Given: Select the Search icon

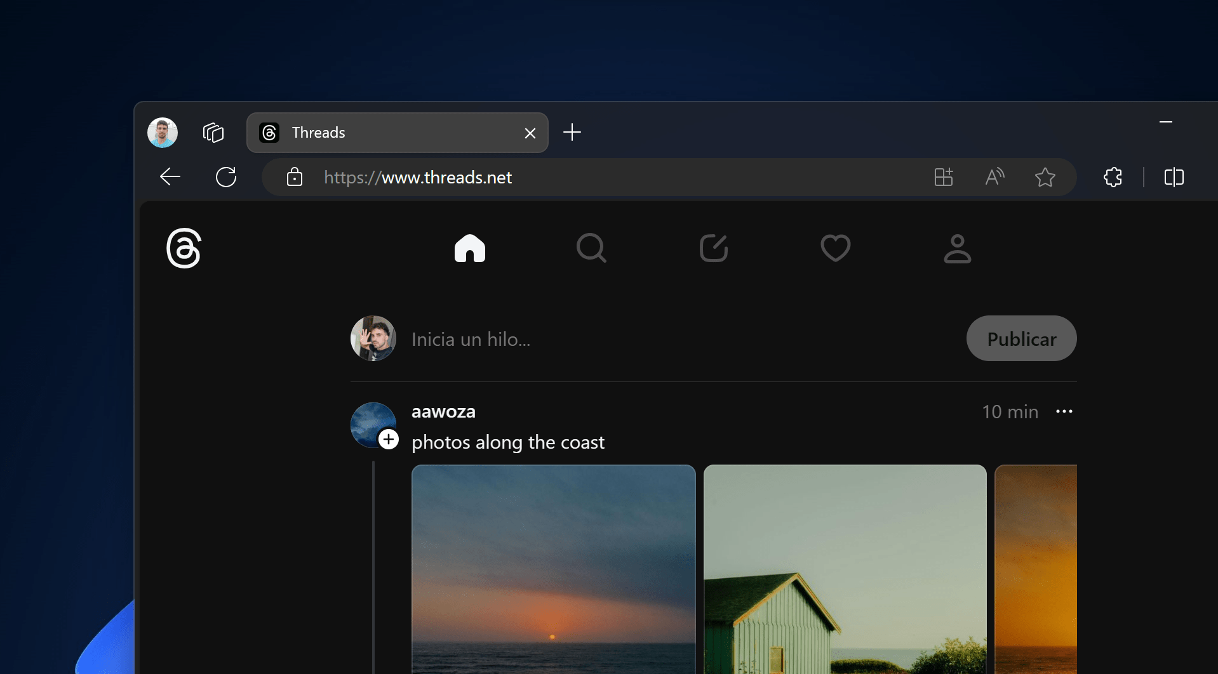Looking at the screenshot, I should [x=591, y=248].
